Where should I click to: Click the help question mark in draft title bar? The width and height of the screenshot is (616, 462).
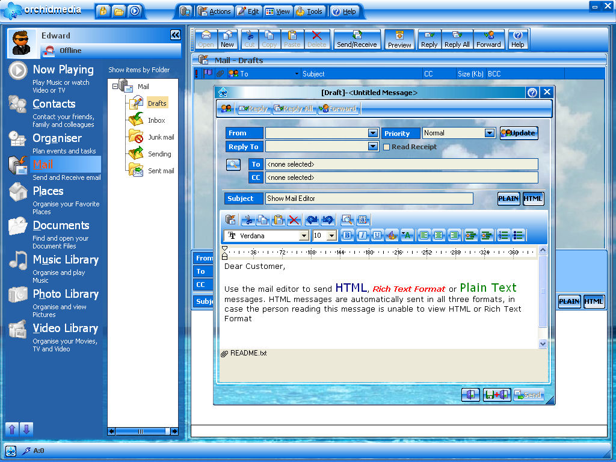pyautogui.click(x=532, y=92)
